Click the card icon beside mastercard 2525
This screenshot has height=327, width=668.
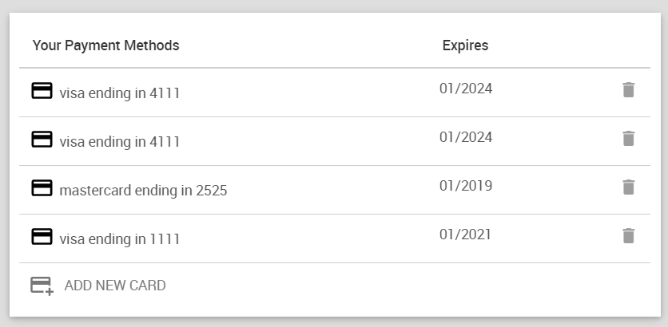coord(42,188)
